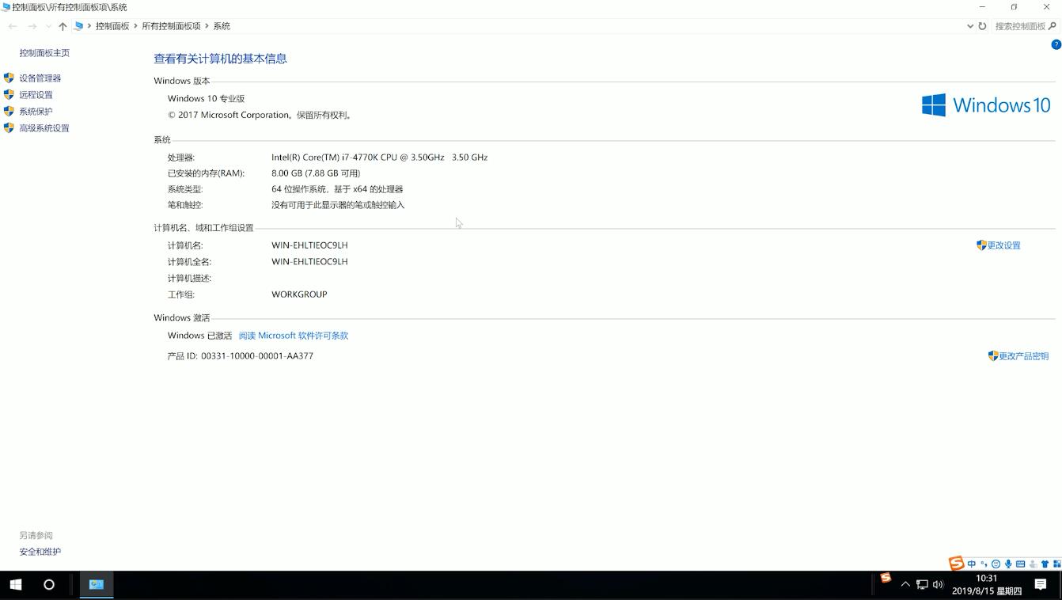Open 系统保护 settings link
This screenshot has height=600, width=1062.
(x=36, y=112)
